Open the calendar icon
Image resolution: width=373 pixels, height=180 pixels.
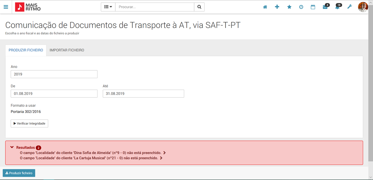click(313, 7)
